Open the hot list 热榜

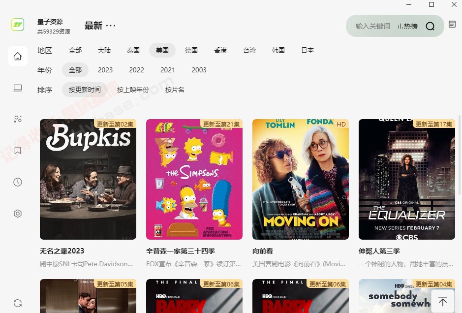(407, 26)
